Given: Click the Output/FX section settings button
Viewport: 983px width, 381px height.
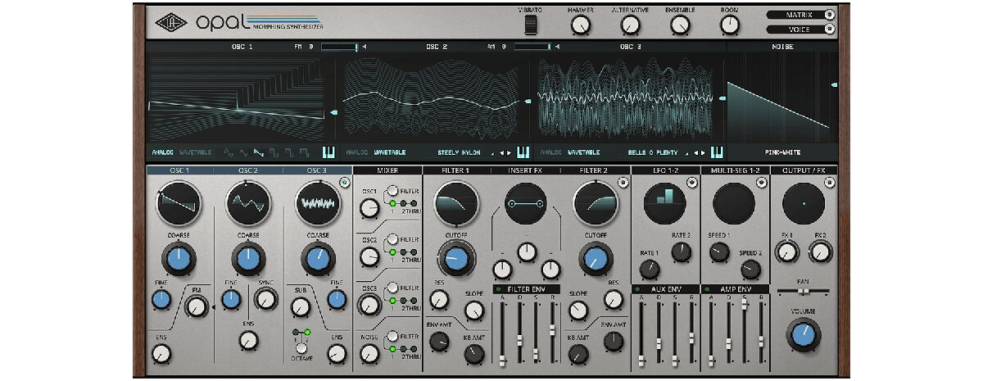Looking at the screenshot, I should click(x=831, y=182).
